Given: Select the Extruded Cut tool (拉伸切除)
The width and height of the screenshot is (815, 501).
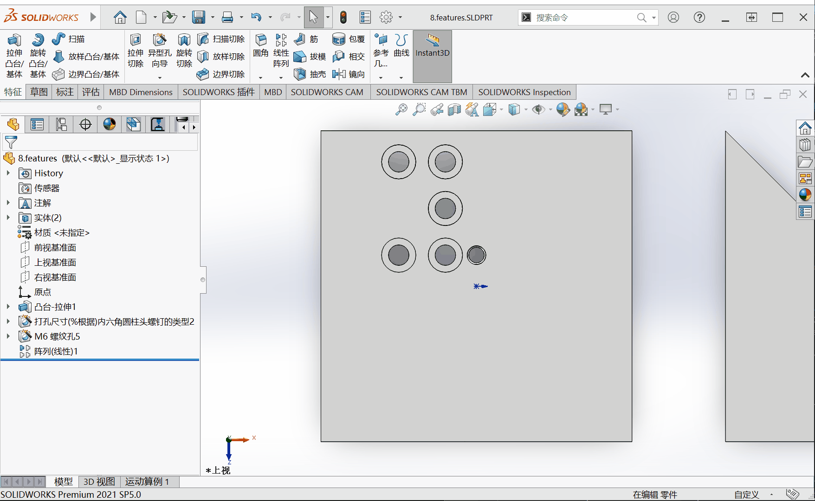Looking at the screenshot, I should (x=136, y=51).
